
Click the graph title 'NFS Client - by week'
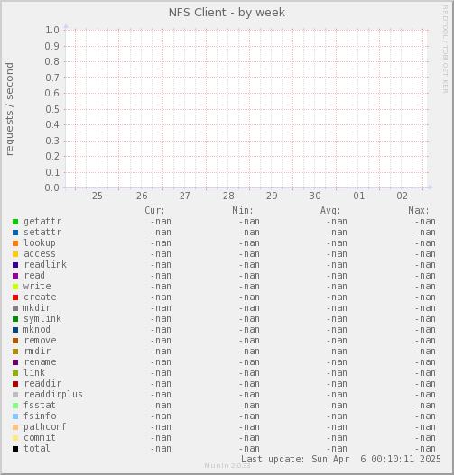tap(227, 13)
